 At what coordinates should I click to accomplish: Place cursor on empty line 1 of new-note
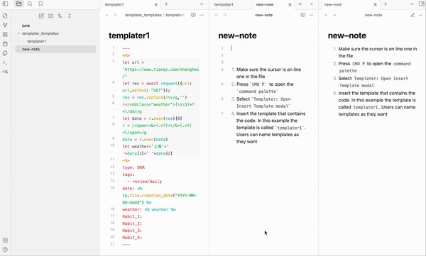tap(271, 48)
